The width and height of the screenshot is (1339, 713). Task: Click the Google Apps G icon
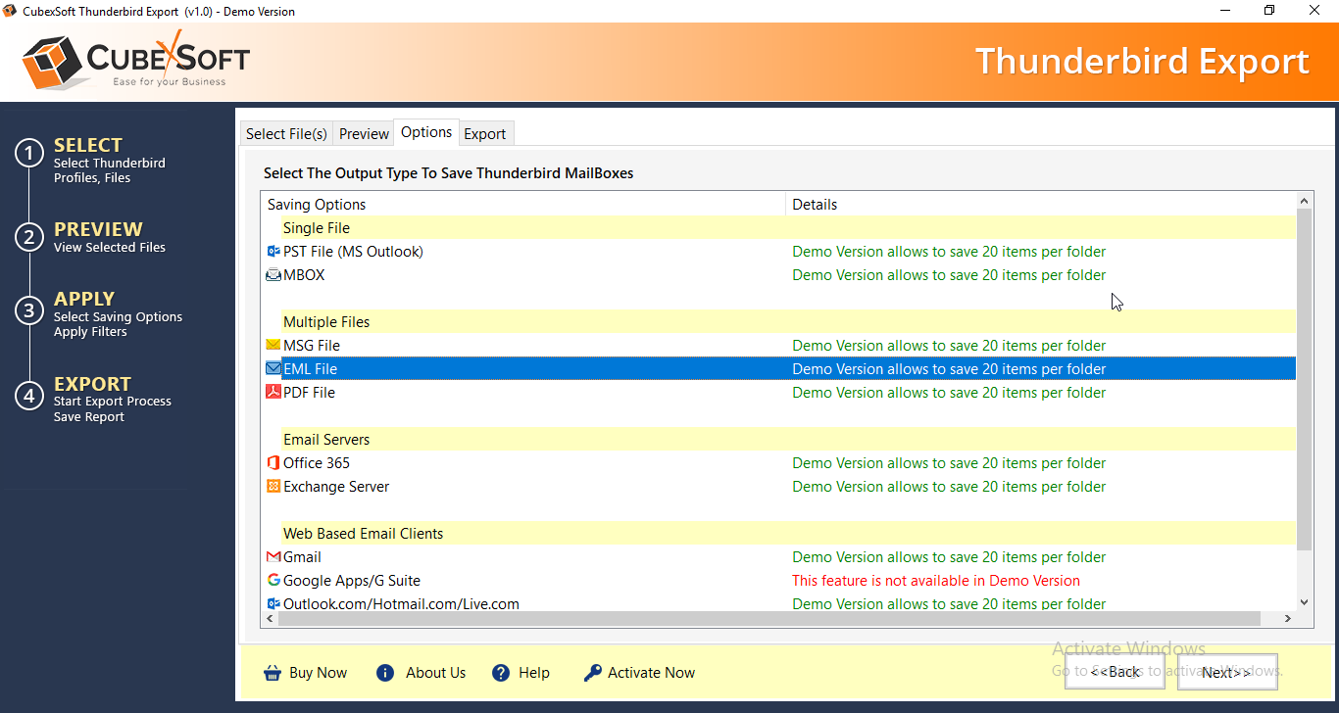(x=273, y=580)
